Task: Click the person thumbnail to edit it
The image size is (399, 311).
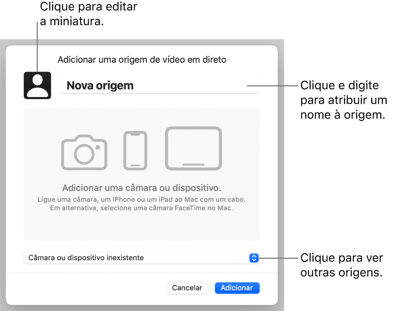Action: pos(38,85)
